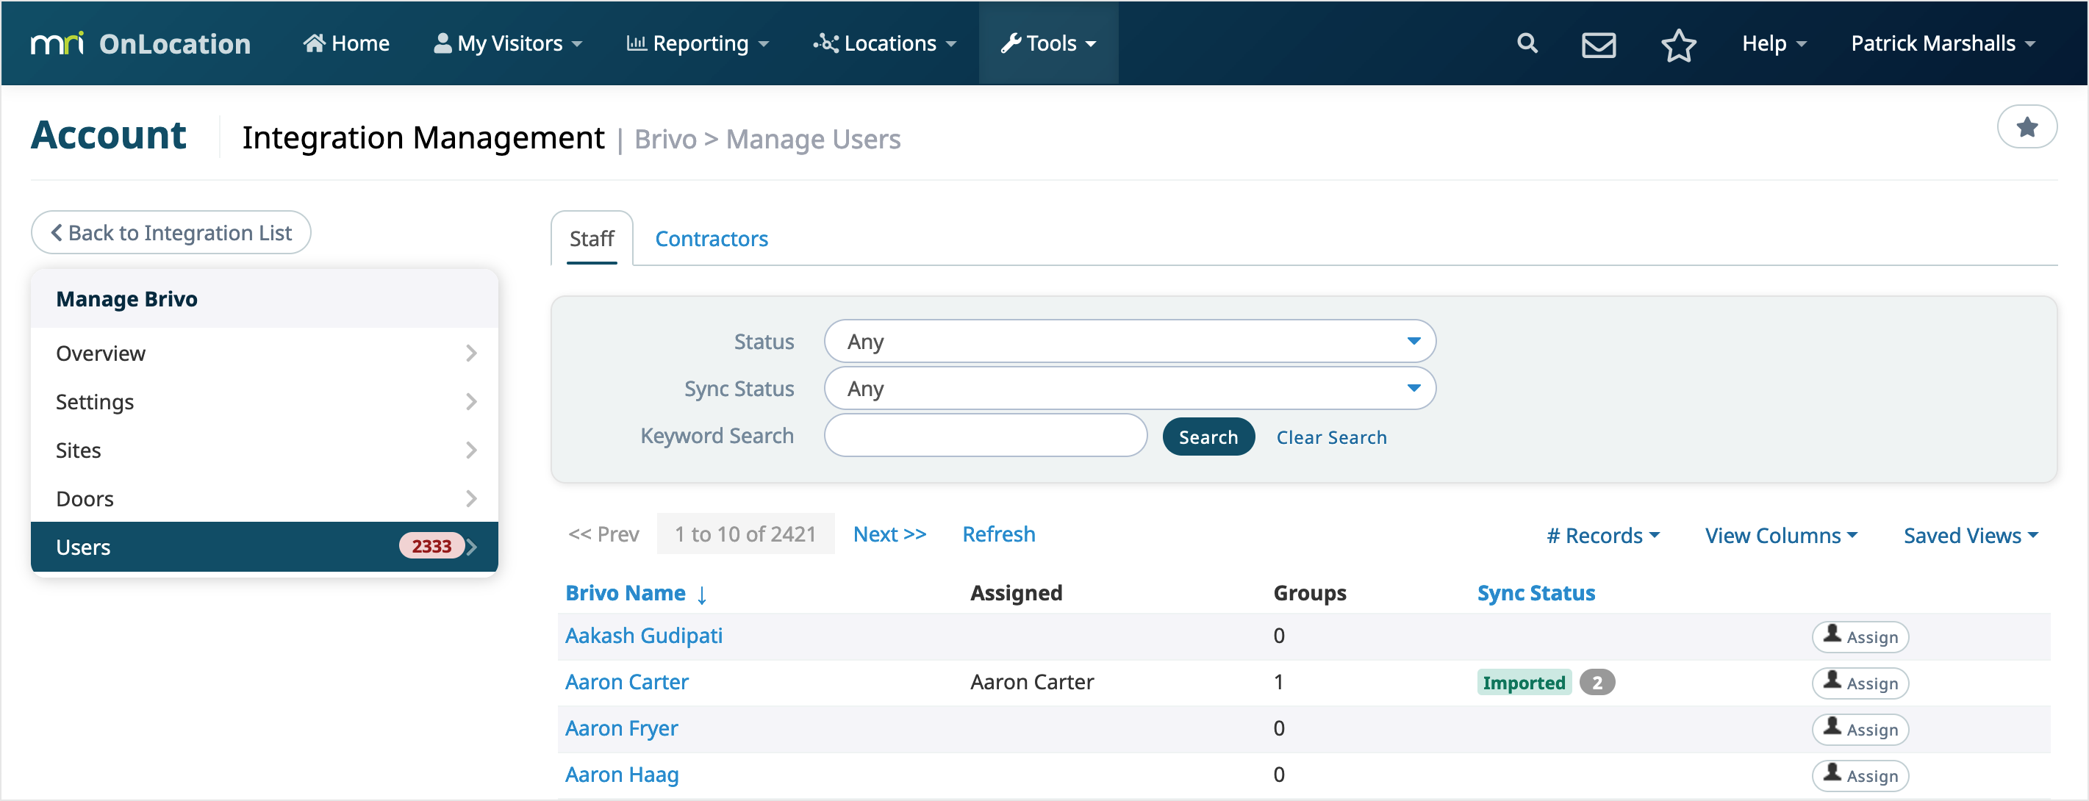Open the Reporting menu
This screenshot has width=2089, height=801.
click(698, 43)
